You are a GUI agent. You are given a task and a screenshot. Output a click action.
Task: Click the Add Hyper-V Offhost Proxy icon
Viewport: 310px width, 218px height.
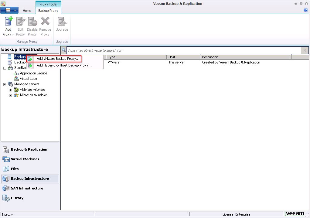point(30,65)
